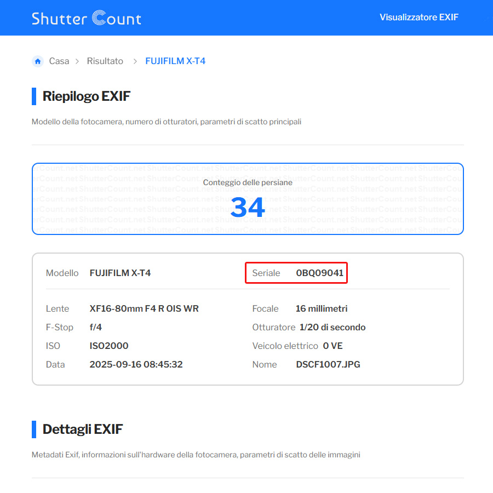The image size is (493, 493).
Task: Click the Modello della fotocamera summary description
Action: tap(167, 122)
